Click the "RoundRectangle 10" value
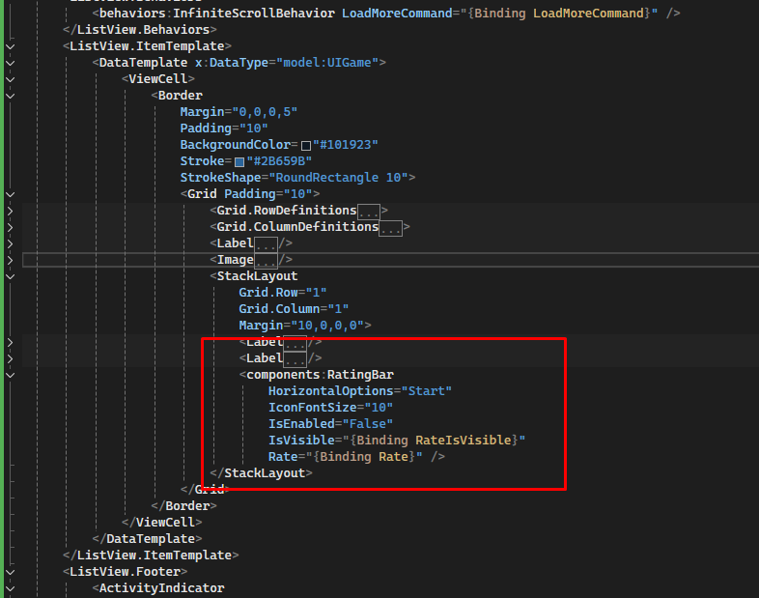This screenshot has width=759, height=598. pyautogui.click(x=338, y=178)
